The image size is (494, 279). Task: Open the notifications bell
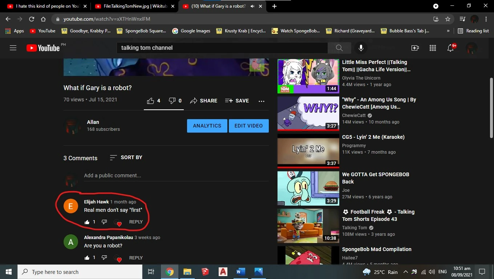(x=450, y=48)
